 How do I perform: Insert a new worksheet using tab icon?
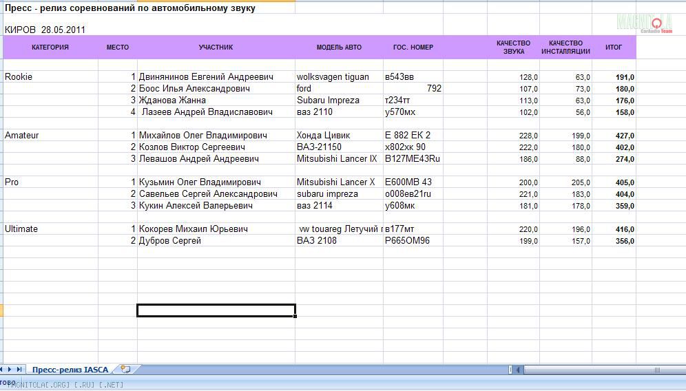point(125,370)
